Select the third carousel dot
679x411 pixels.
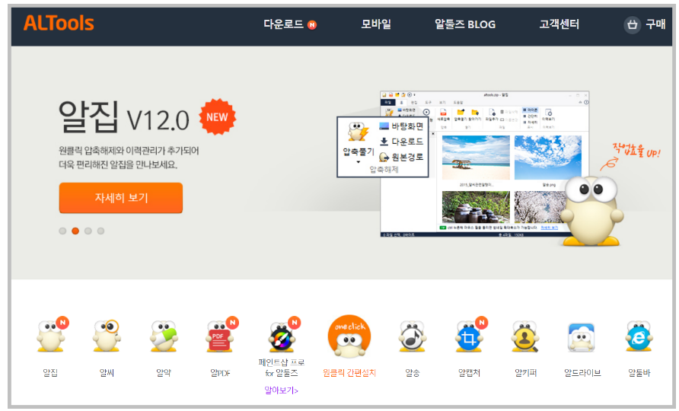[88, 231]
